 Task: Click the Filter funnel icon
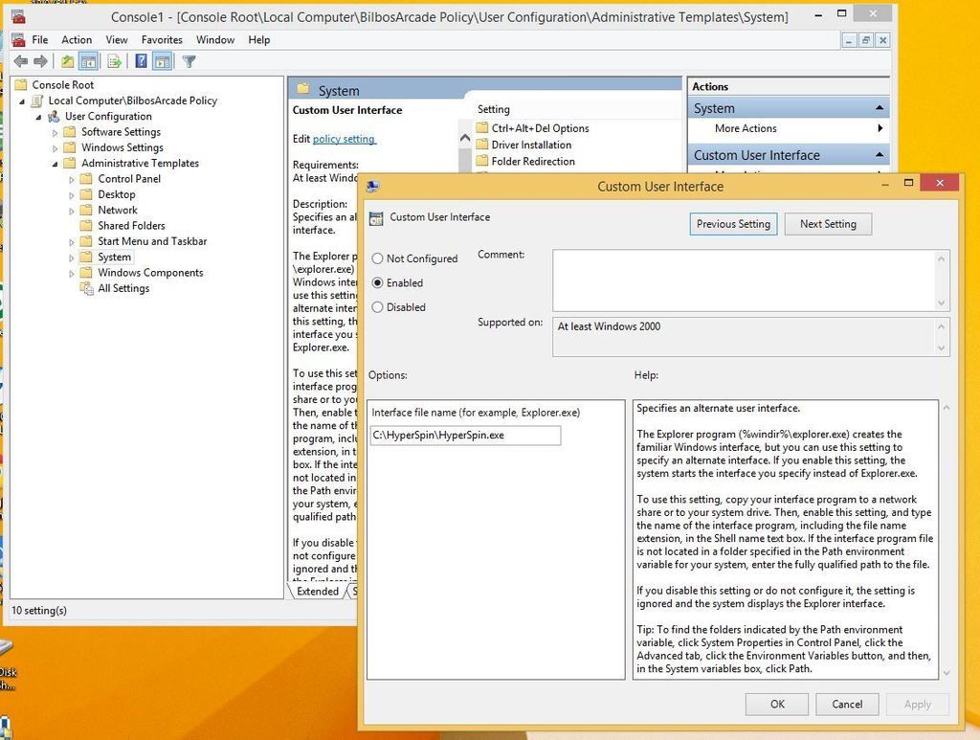[x=189, y=61]
